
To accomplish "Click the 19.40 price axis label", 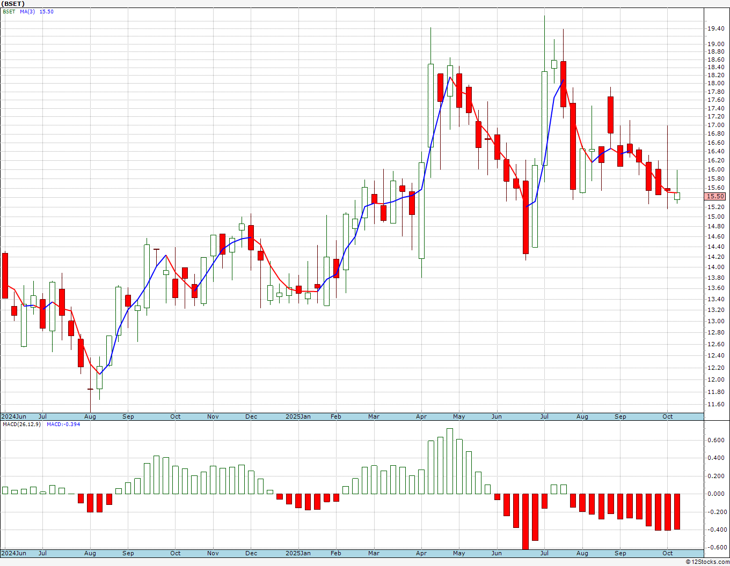I will coord(716,29).
